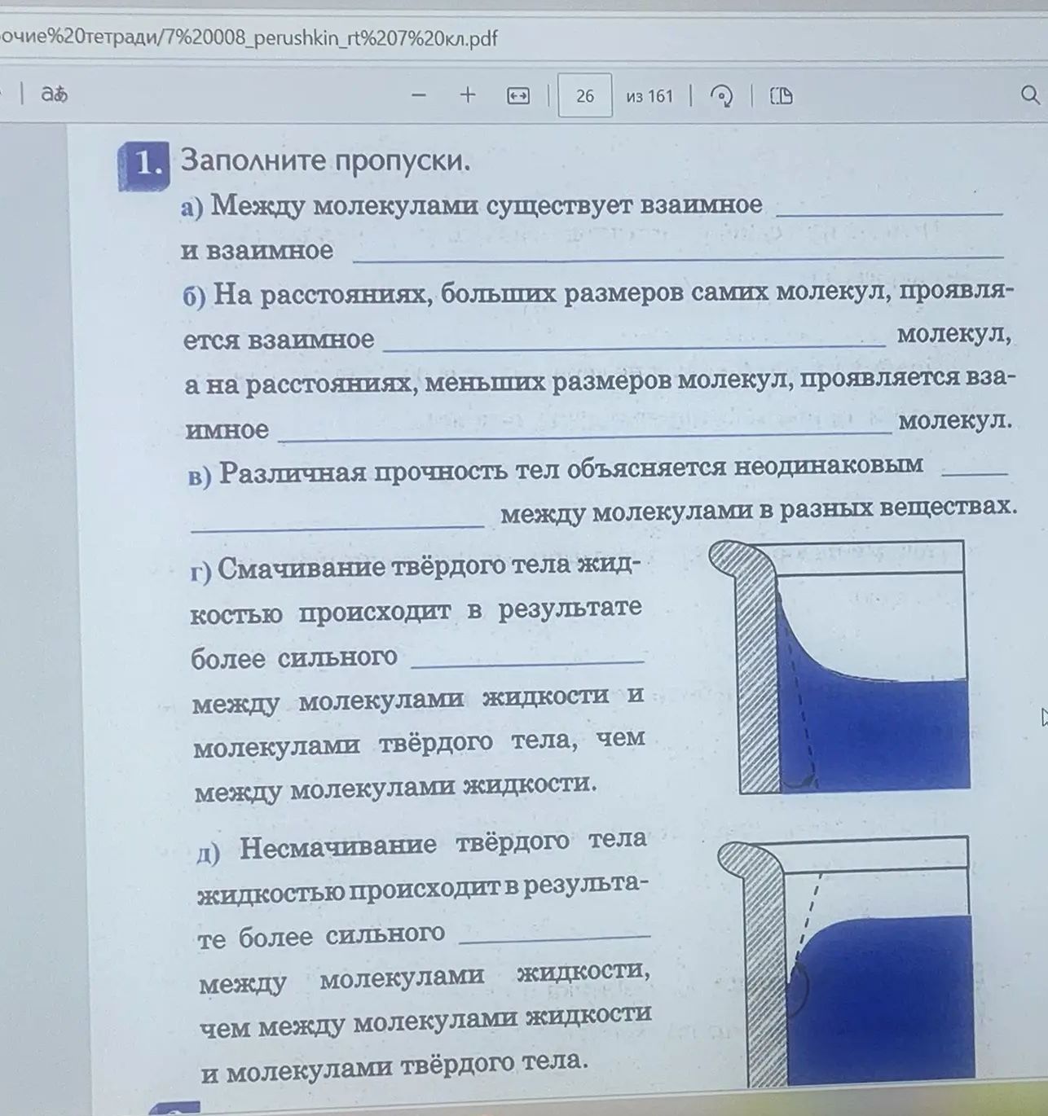Open the translate/read aloud 'aあ' tool
The height and width of the screenshot is (1116, 1048).
tap(54, 94)
